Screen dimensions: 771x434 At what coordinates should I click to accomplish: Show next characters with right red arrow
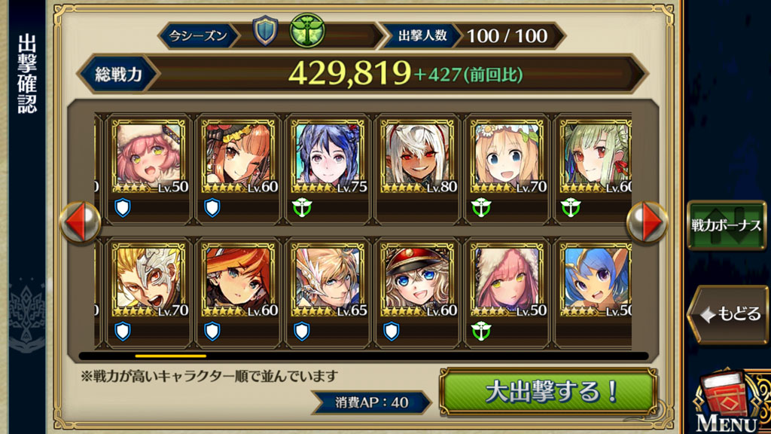(647, 222)
